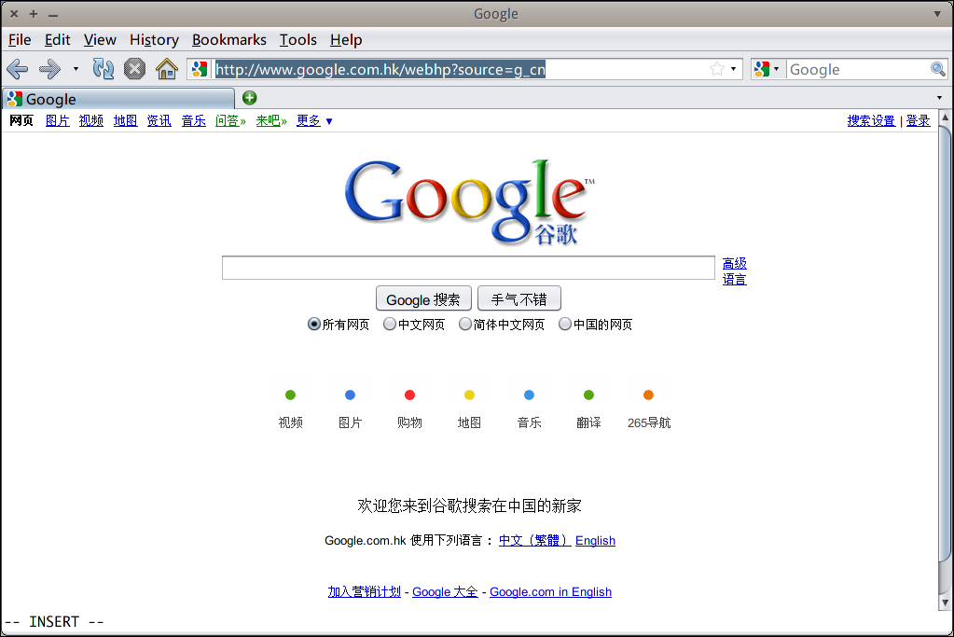Open the 音乐 link in the top navigation

coord(193,121)
